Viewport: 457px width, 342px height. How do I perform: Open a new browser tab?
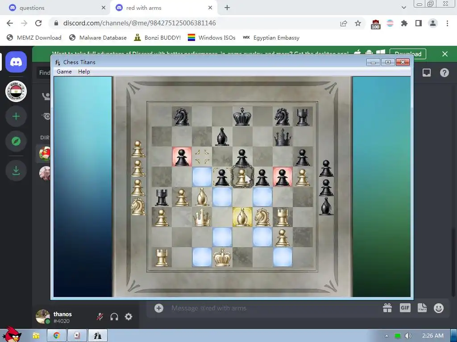point(227,8)
